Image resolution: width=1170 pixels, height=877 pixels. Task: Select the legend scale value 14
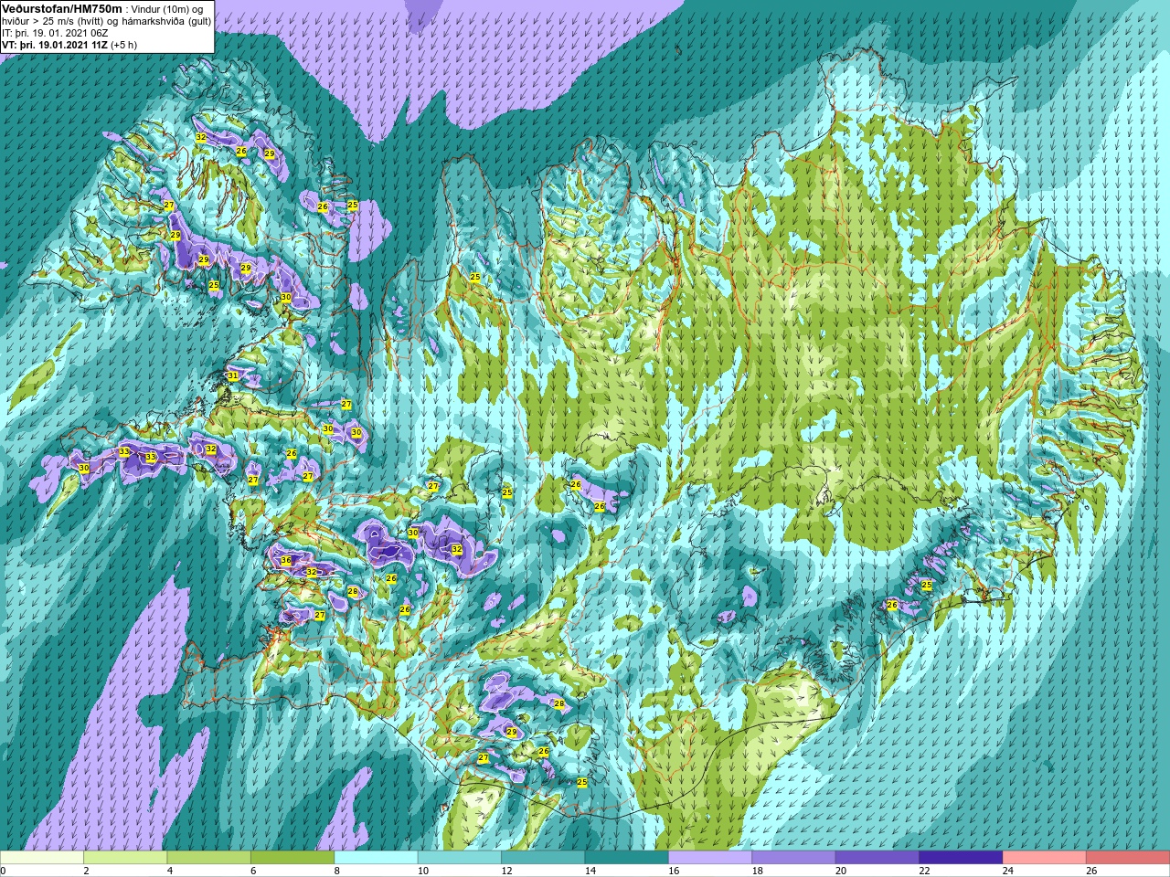(590, 872)
